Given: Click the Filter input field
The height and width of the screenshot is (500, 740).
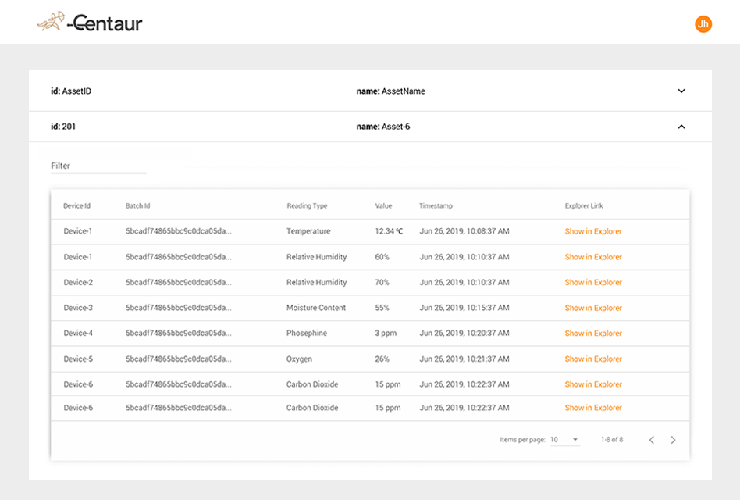Looking at the screenshot, I should [98, 166].
